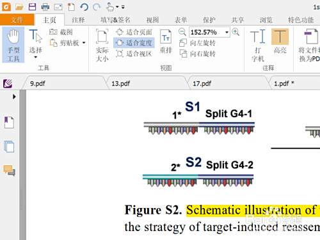Screen dimensions: 320x240
Task: Zoom out with the minus magnifier
Action: tap(182, 32)
